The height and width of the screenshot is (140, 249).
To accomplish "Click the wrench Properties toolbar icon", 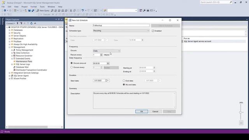I will 144,10.
